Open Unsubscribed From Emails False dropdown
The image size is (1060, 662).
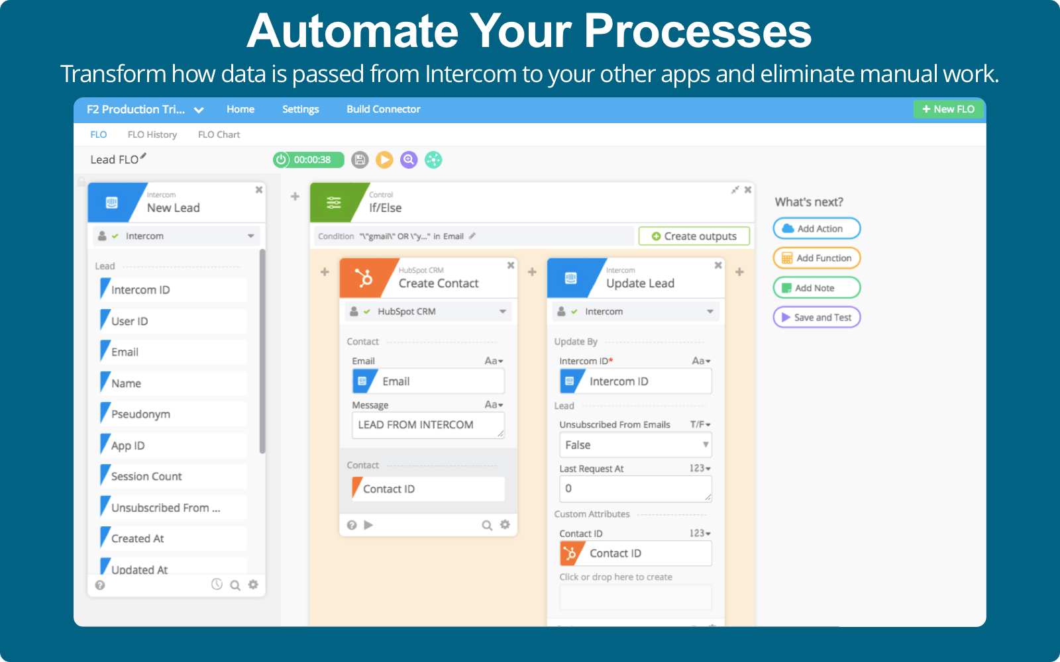click(635, 445)
